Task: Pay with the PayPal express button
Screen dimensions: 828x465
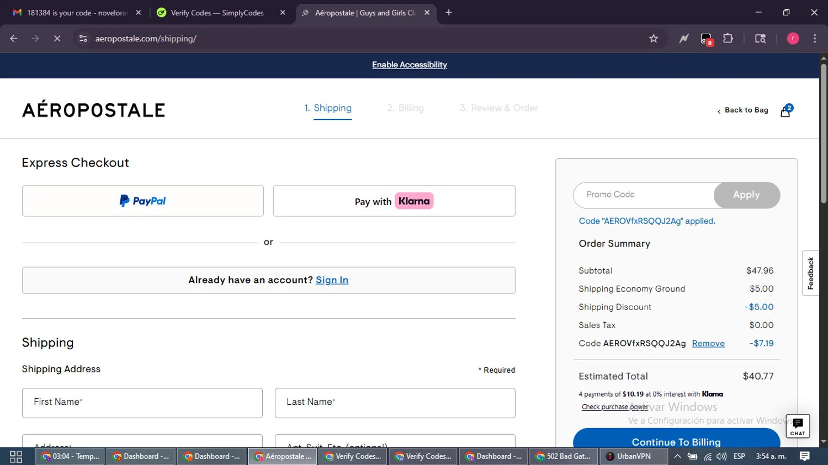Action: tap(143, 201)
